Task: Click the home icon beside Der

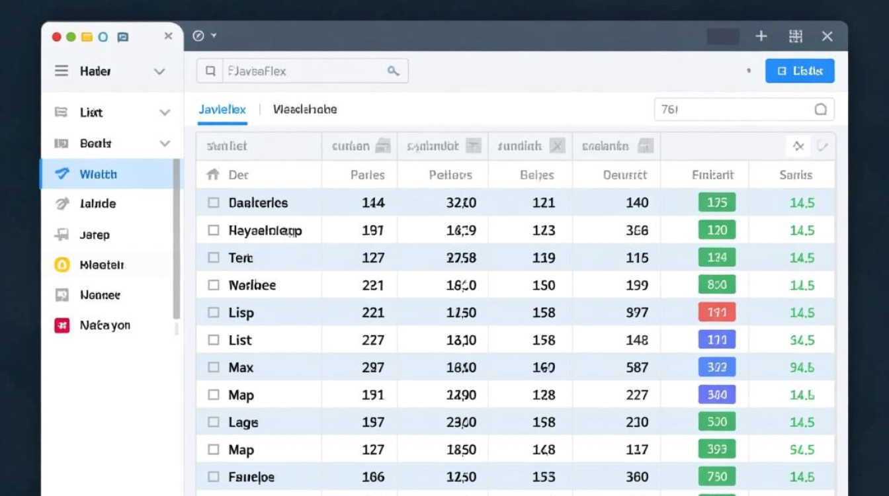Action: pyautogui.click(x=213, y=175)
